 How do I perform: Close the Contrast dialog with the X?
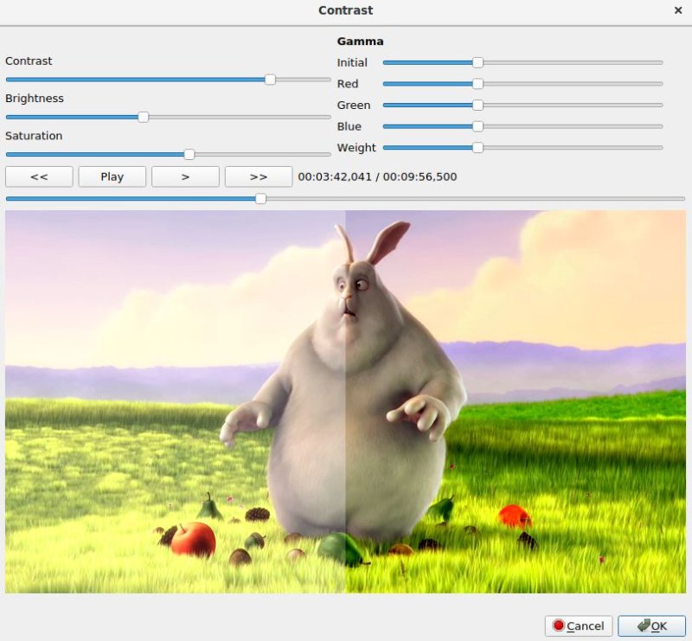point(678,10)
